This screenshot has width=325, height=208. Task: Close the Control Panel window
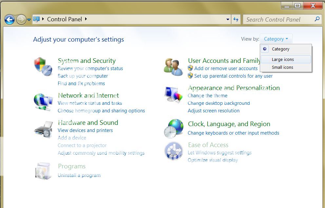tap(313, 6)
